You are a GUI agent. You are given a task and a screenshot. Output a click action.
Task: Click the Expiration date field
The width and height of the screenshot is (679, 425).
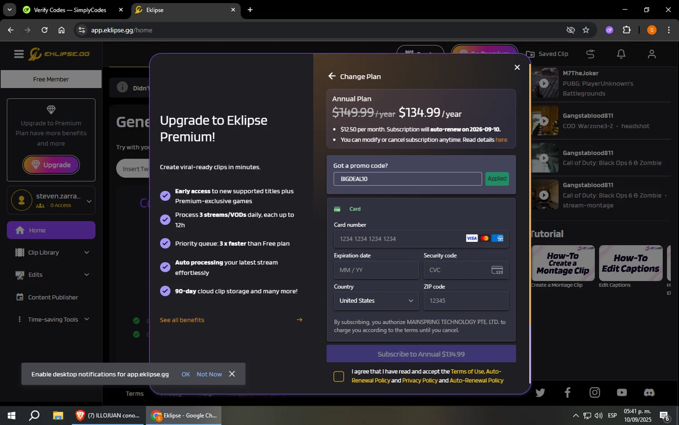[376, 270]
